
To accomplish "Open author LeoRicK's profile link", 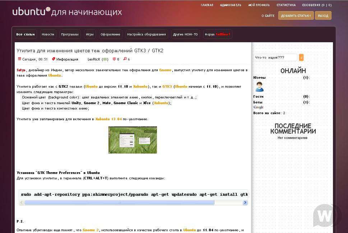I will tap(94, 59).
